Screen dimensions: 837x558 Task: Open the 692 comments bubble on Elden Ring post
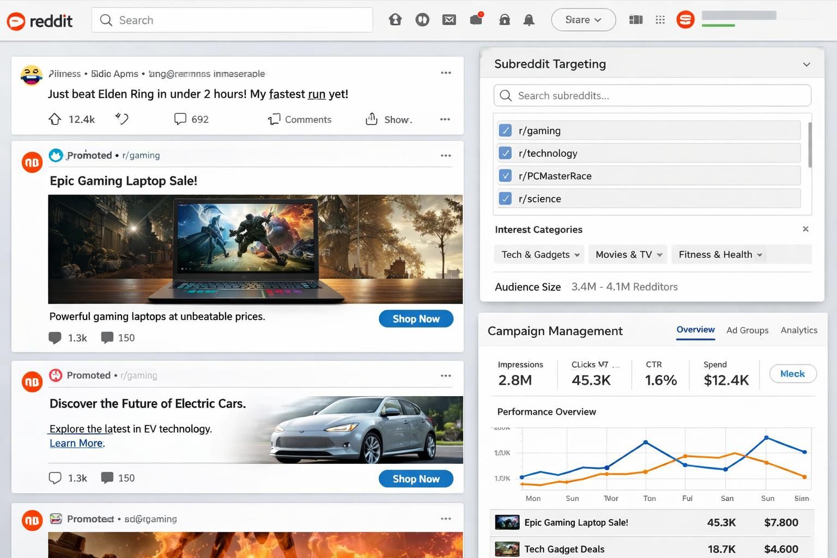point(180,119)
